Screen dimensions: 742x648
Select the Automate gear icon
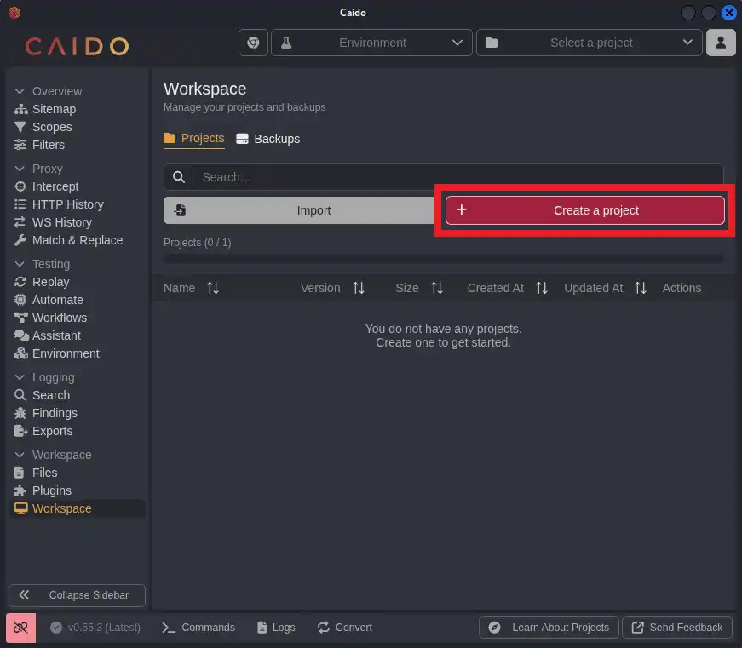click(21, 300)
